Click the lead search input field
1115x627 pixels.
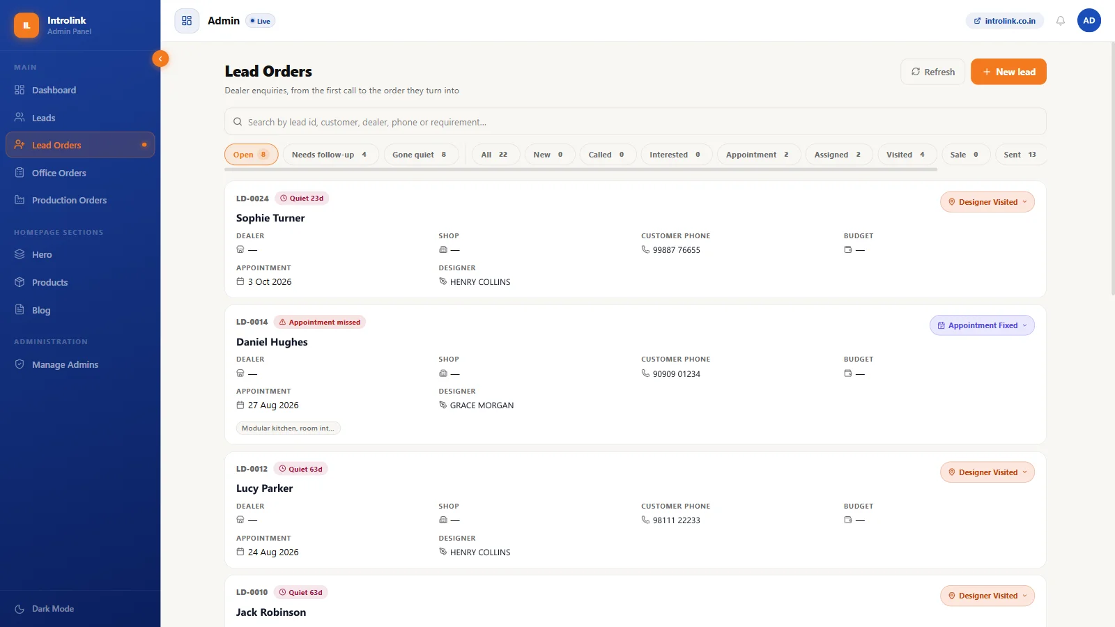636,122
